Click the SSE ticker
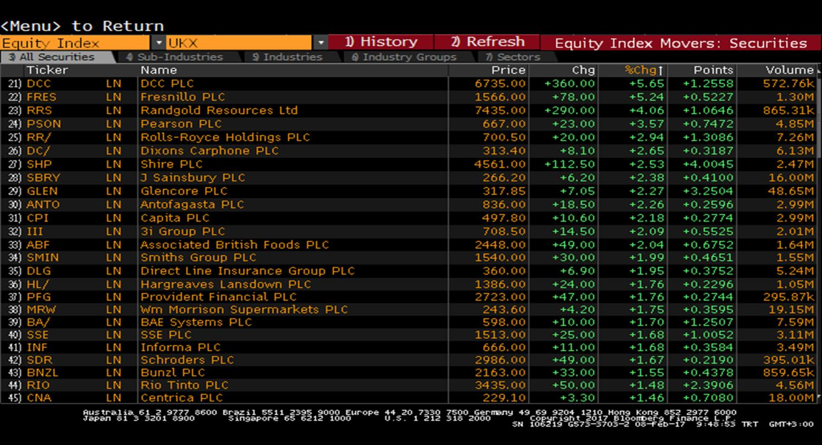The image size is (822, 445). (x=37, y=335)
